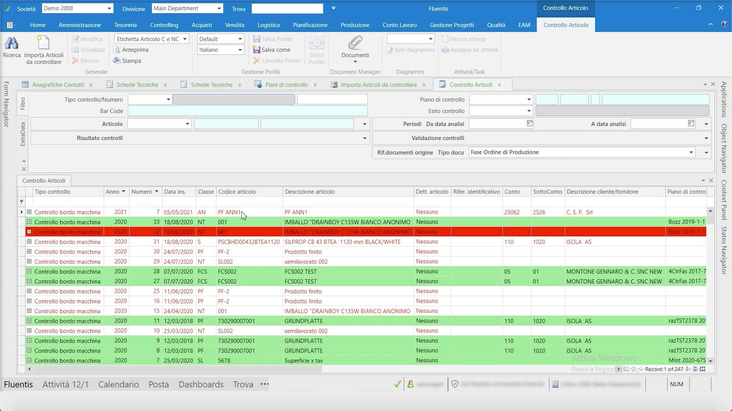Click the grid filter funnel icon
Screen dimensions: 732x411
point(22,202)
